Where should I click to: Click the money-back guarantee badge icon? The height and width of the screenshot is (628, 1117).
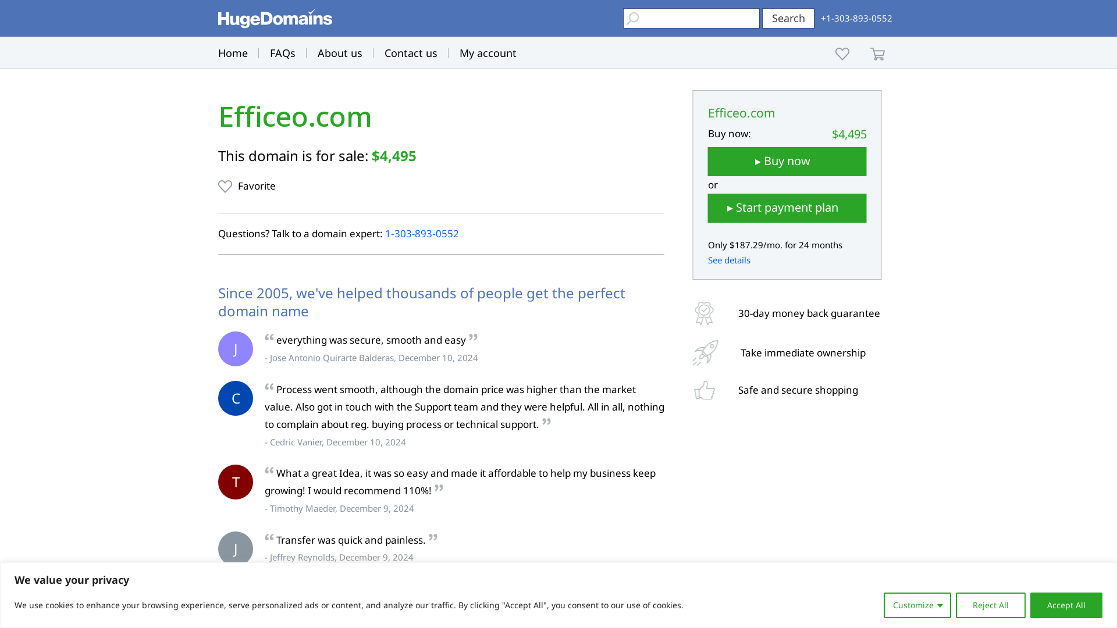(704, 313)
